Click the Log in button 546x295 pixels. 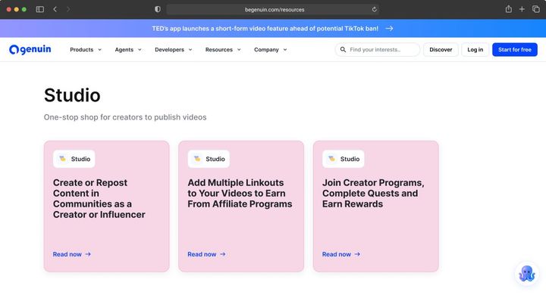(x=475, y=50)
